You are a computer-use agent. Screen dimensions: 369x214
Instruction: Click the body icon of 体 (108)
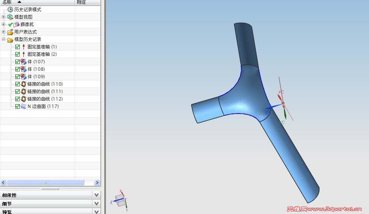point(23,69)
